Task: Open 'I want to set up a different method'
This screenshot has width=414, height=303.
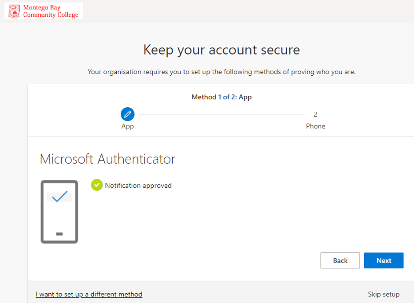Action: 89,294
